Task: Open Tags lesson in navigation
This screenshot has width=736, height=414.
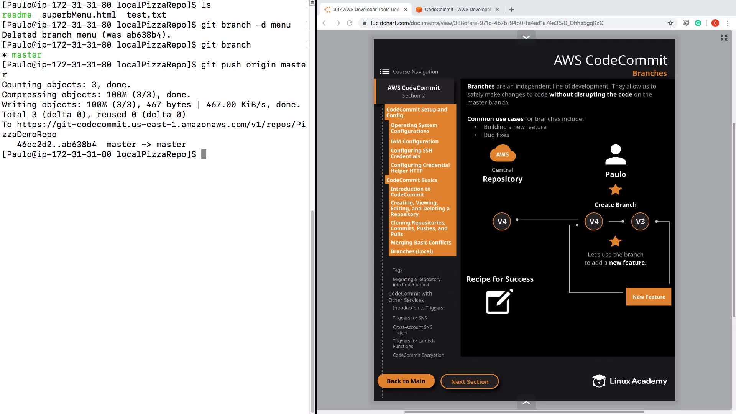Action: pos(398,270)
